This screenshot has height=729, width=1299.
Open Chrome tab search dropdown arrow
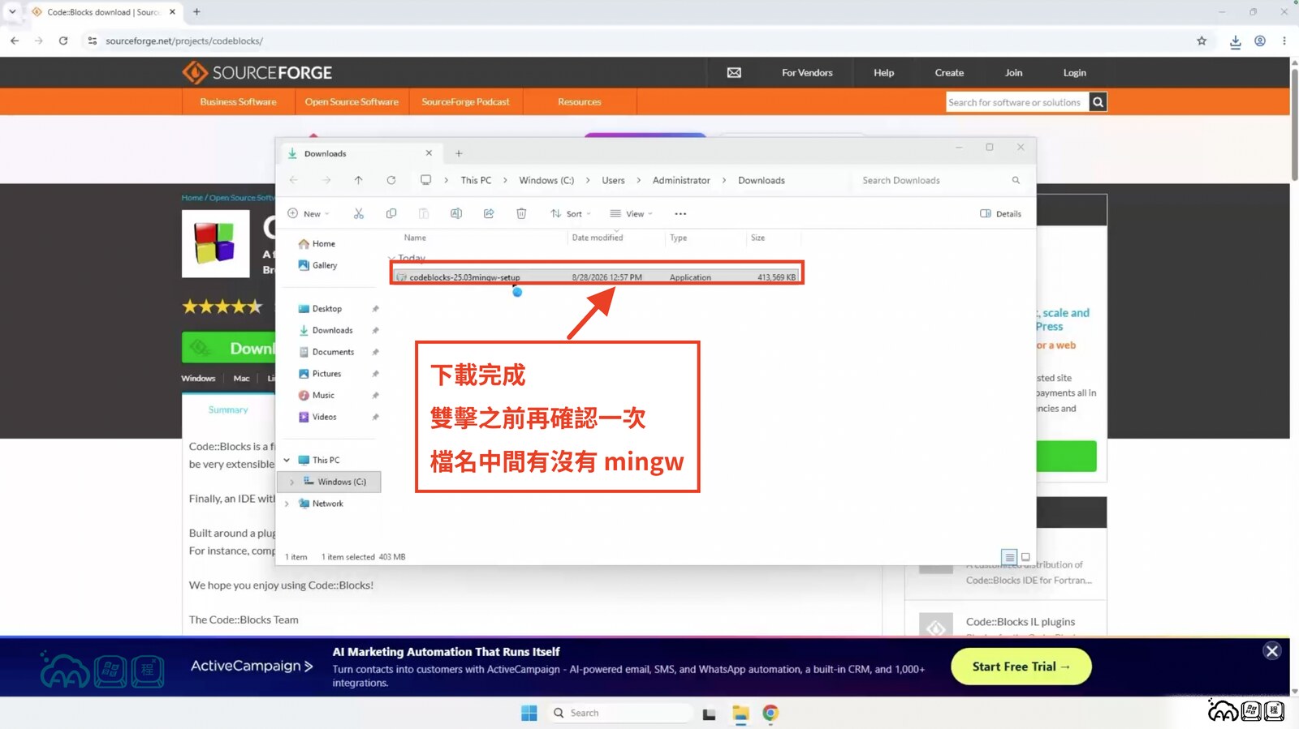[x=12, y=12]
